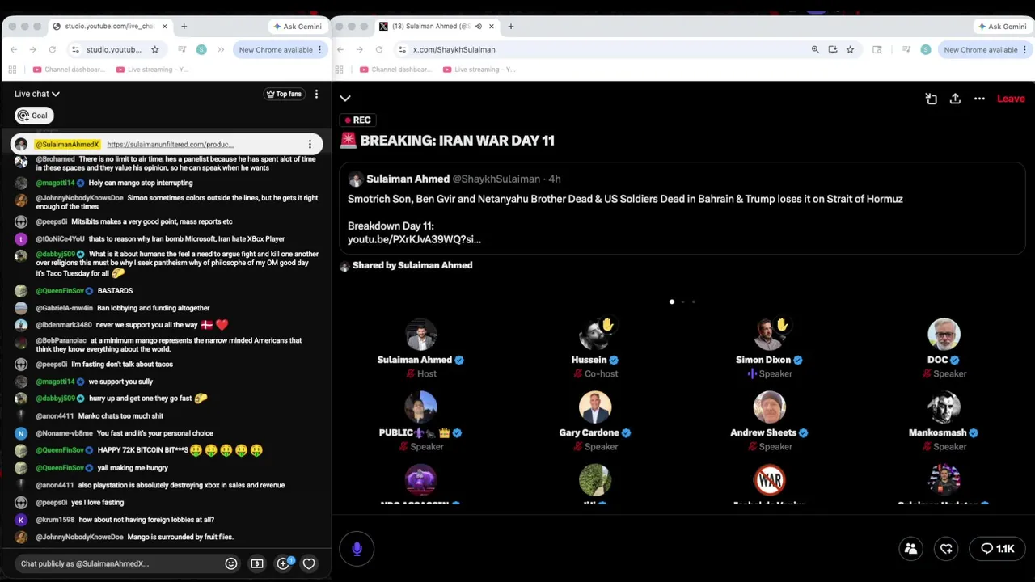View site info icon for x.com URL
This screenshot has width=1035, height=582.
(402, 49)
